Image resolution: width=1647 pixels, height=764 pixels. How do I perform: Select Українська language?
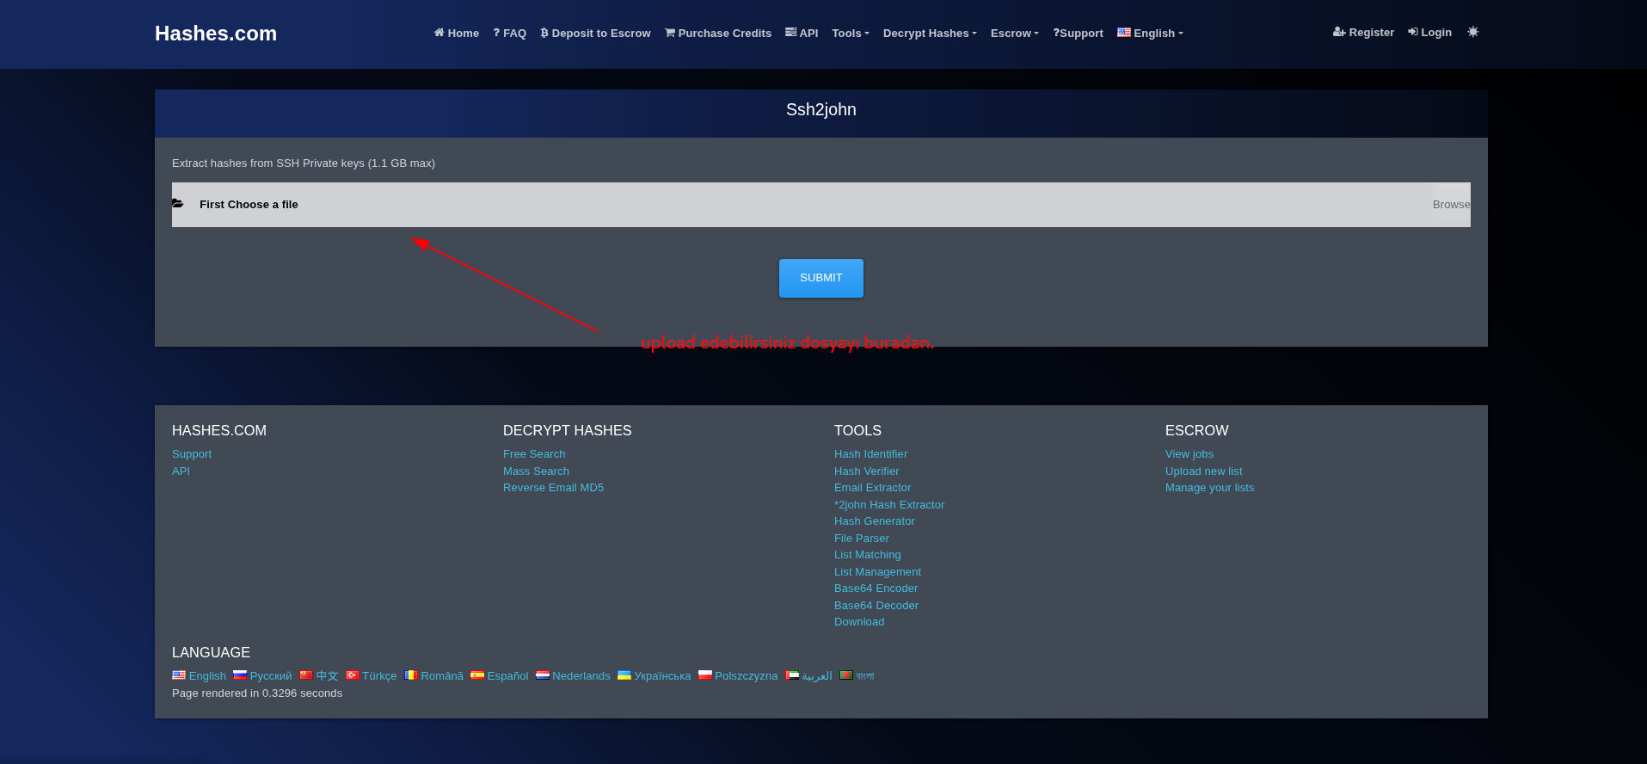[654, 676]
